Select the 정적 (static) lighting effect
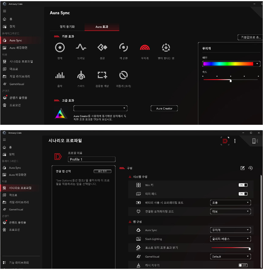The height and width of the screenshot is (270, 263). [60, 48]
